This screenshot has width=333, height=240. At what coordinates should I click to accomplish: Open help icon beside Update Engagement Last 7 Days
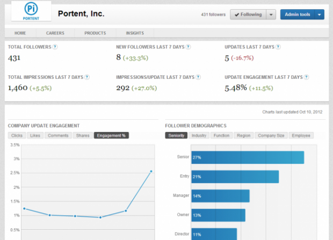point(306,77)
